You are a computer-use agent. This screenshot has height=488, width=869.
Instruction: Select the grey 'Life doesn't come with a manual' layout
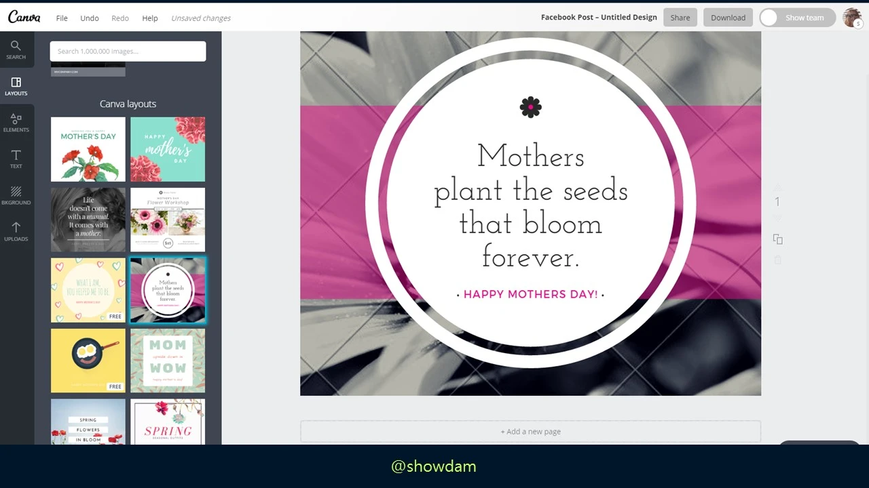[88, 220]
